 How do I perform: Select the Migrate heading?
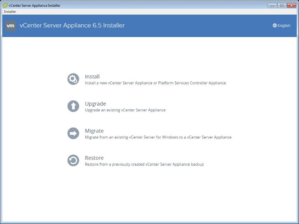(x=94, y=131)
